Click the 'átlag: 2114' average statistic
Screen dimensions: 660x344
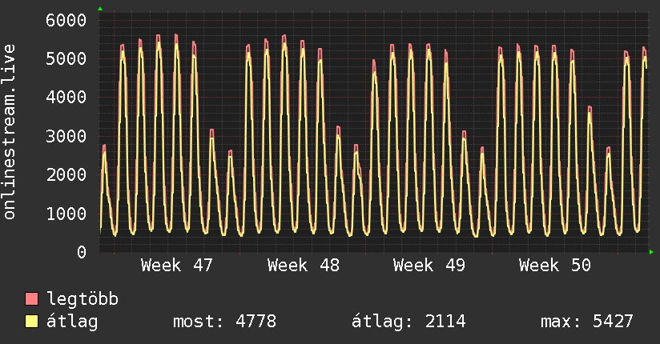point(409,322)
